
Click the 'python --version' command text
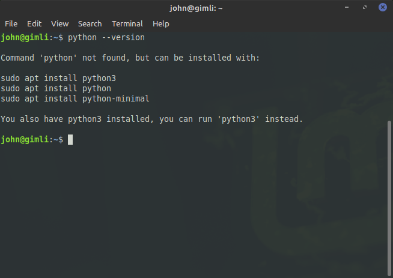click(106, 38)
